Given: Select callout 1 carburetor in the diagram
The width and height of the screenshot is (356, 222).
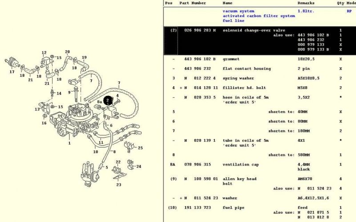Looking at the screenshot, I should [69, 143].
